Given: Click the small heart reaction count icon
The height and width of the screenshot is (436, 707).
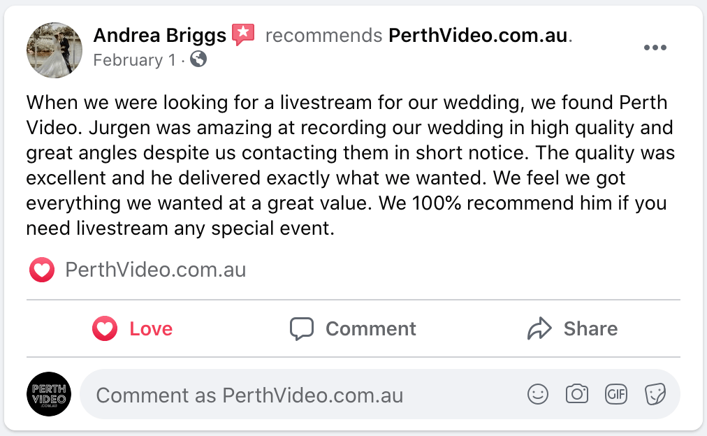Looking at the screenshot, I should pos(42,270).
